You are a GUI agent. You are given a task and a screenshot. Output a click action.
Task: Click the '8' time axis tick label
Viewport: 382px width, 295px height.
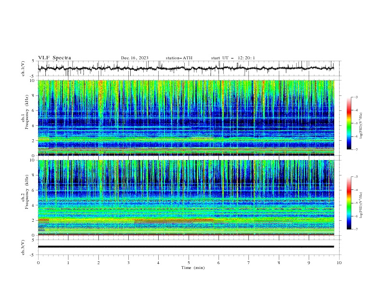tap(279, 263)
